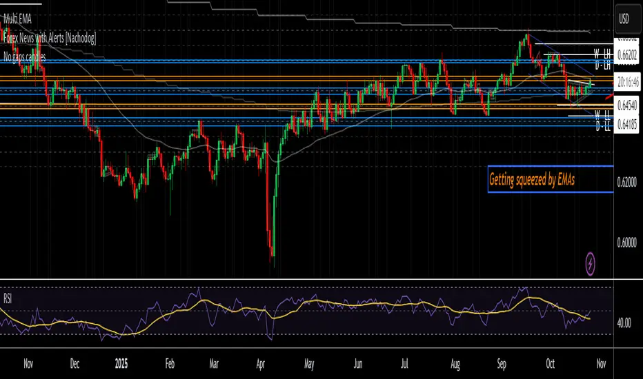Image resolution: width=643 pixels, height=379 pixels.
Task: Select the D - LH level label
Action: coord(603,65)
